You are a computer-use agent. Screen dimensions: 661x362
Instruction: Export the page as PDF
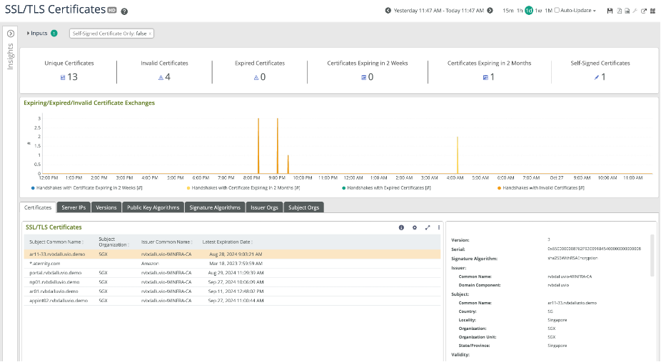click(619, 11)
